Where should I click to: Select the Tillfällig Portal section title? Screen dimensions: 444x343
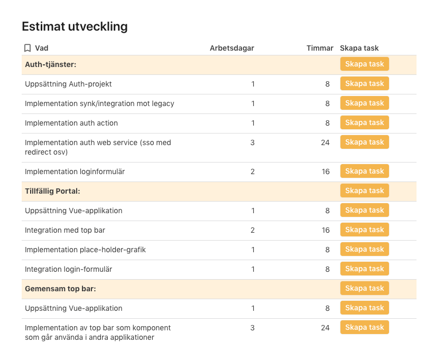pyautogui.click(x=52, y=191)
